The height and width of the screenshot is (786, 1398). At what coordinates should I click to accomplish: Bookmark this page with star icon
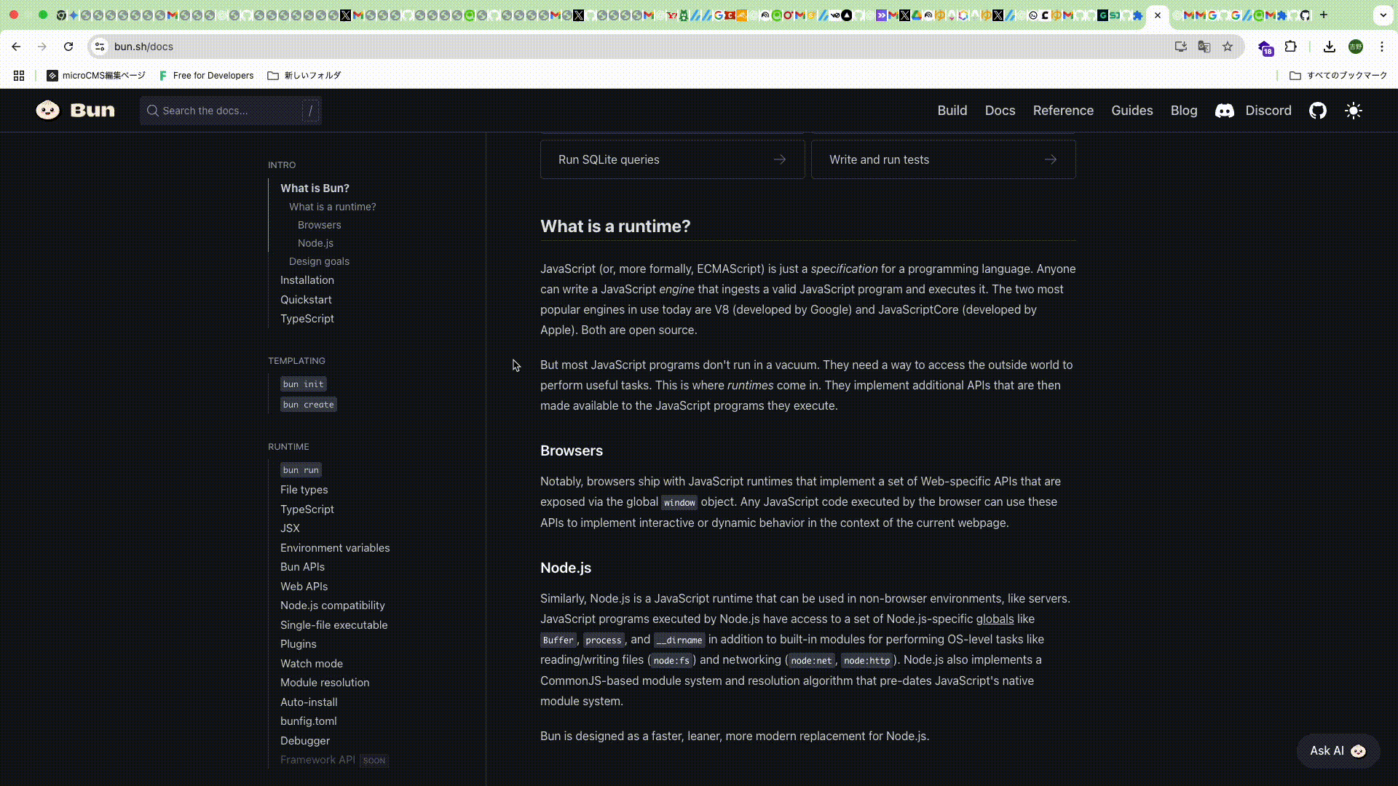1228,47
